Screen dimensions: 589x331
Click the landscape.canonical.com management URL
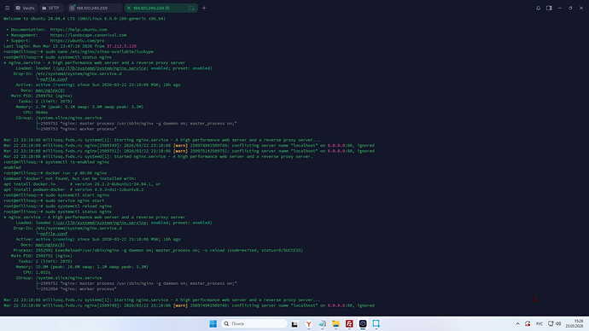[x=88, y=35]
